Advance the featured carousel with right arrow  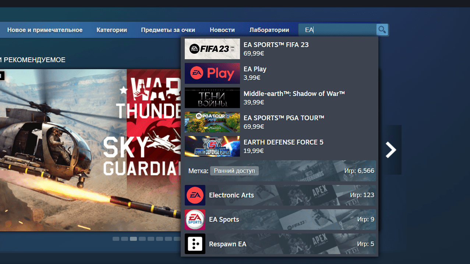[x=391, y=150]
